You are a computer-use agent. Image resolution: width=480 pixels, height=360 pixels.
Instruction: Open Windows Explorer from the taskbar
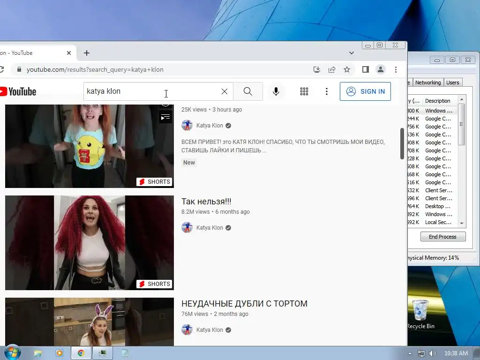click(x=37, y=353)
